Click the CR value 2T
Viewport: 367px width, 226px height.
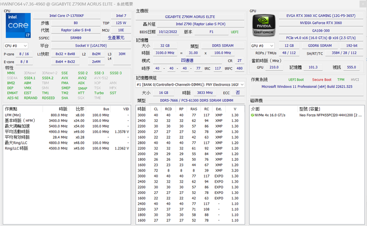tap(240, 61)
